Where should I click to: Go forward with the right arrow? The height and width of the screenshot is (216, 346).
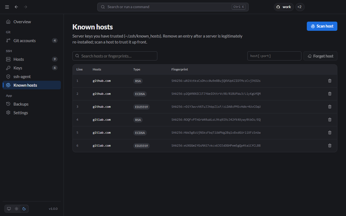[26, 7]
